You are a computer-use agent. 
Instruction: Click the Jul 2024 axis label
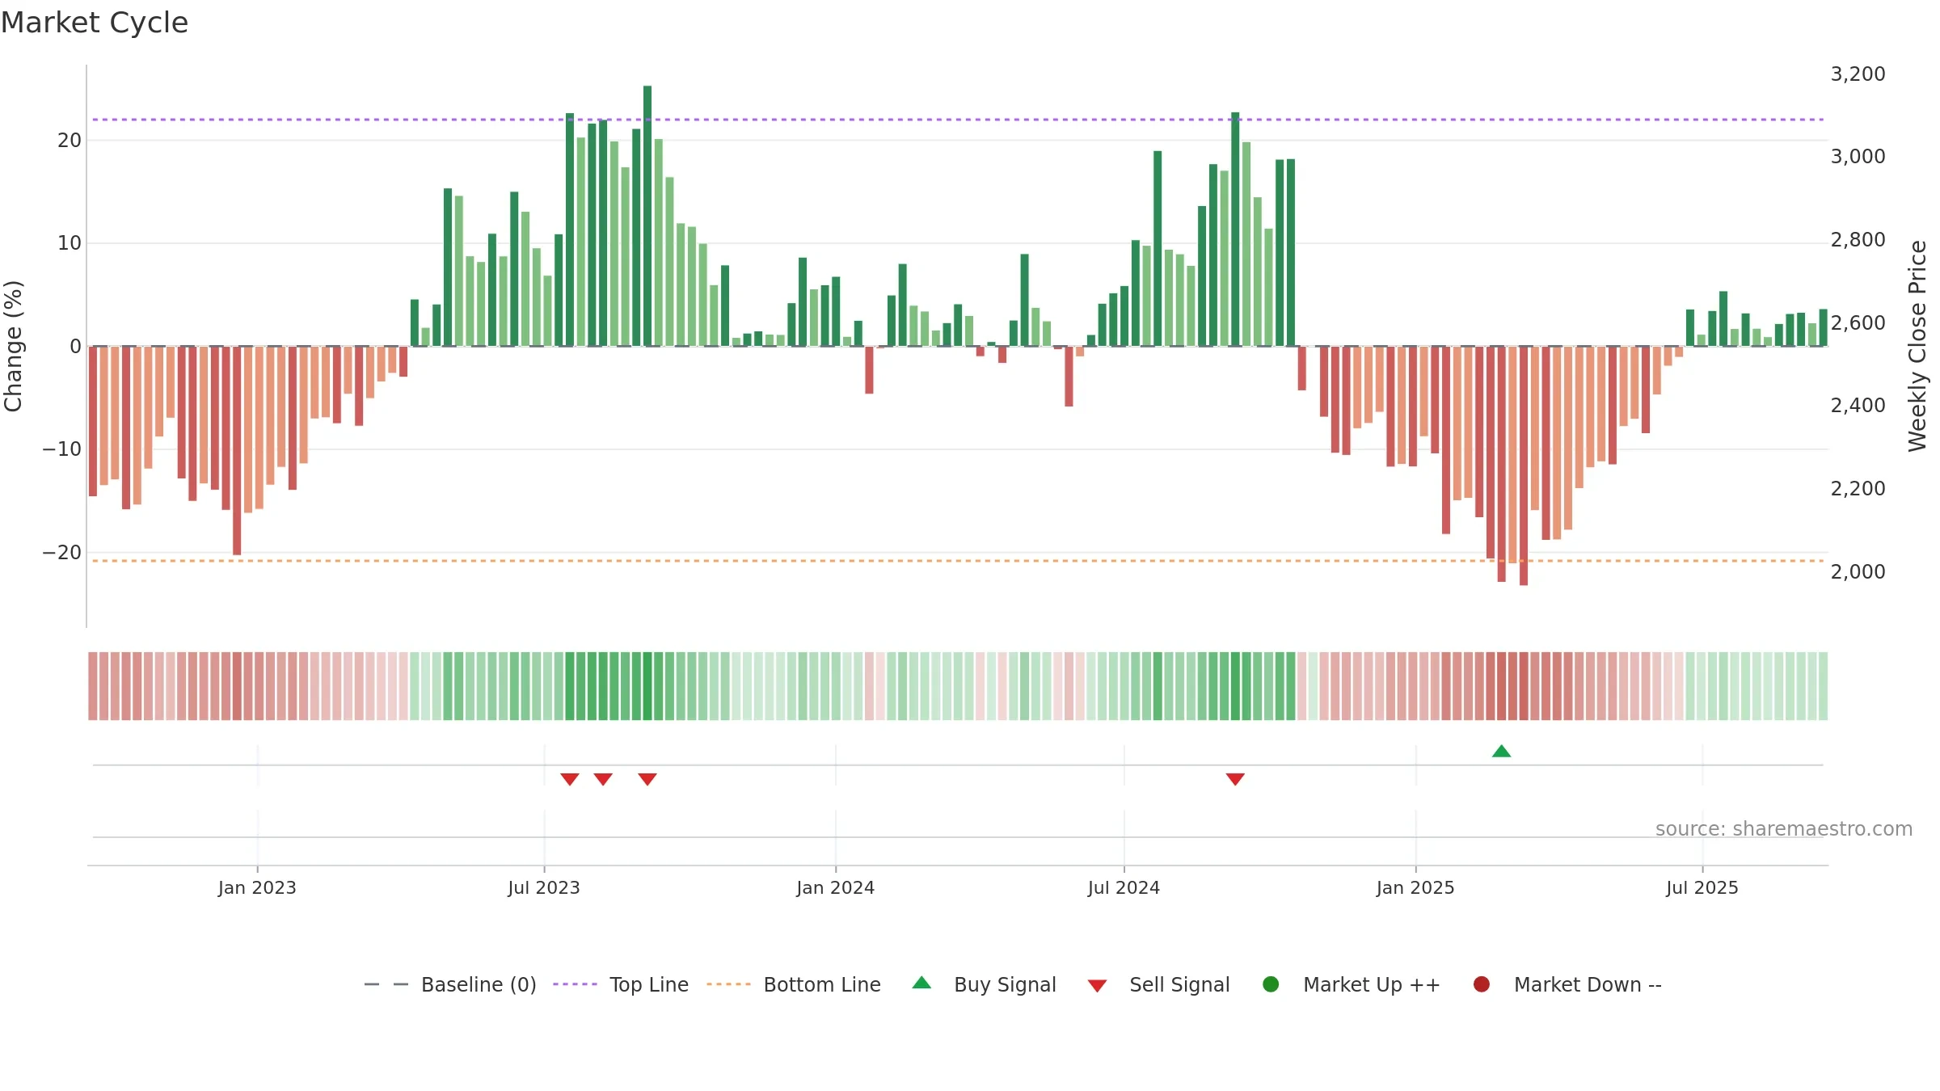tap(1124, 888)
